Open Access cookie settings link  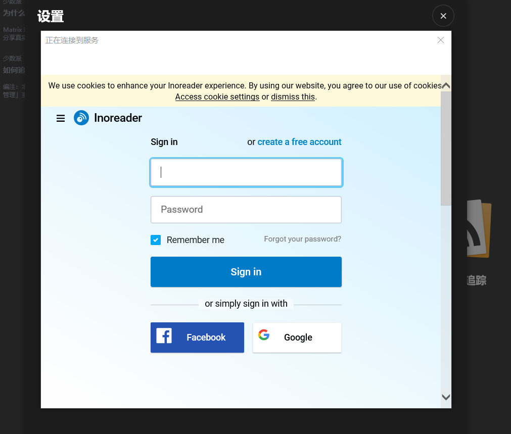[x=217, y=97]
